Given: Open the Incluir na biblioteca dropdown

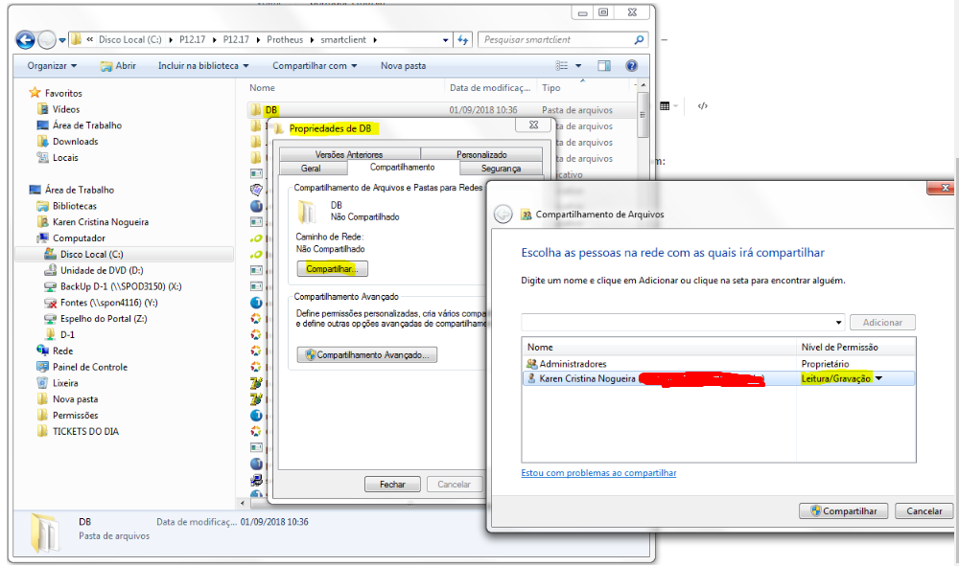Looking at the screenshot, I should [x=203, y=65].
